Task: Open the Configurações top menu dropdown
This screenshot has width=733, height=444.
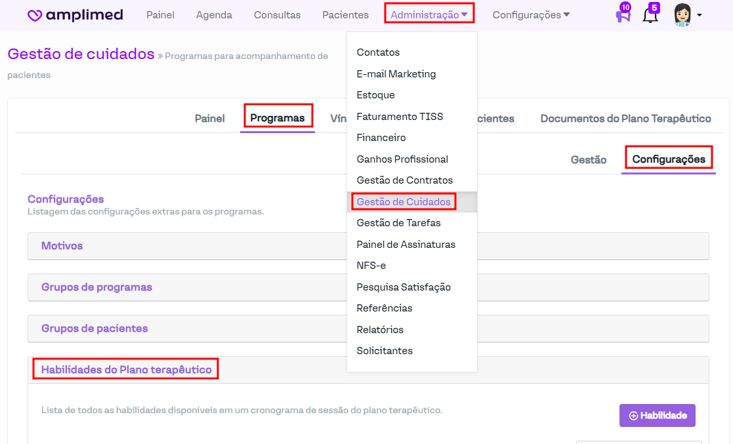Action: [531, 14]
